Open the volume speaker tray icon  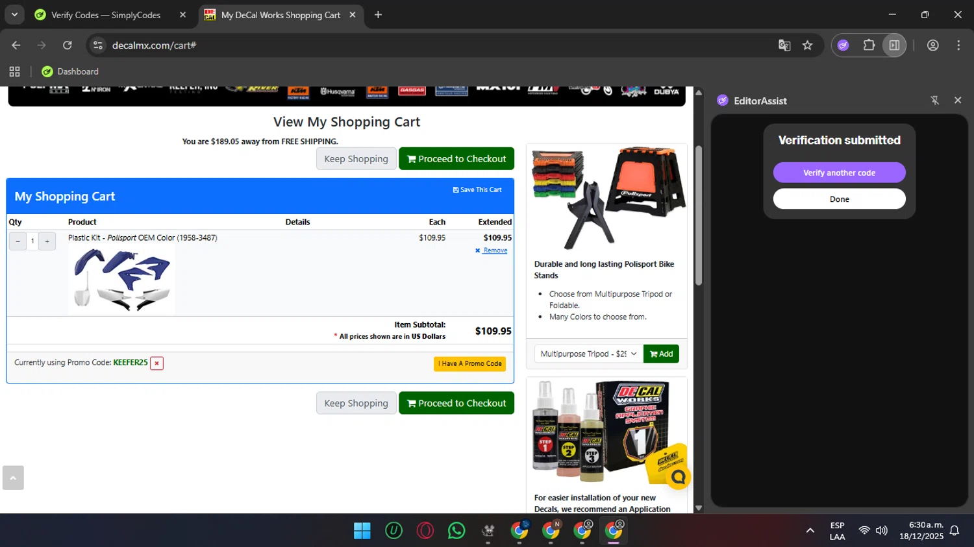click(x=881, y=531)
